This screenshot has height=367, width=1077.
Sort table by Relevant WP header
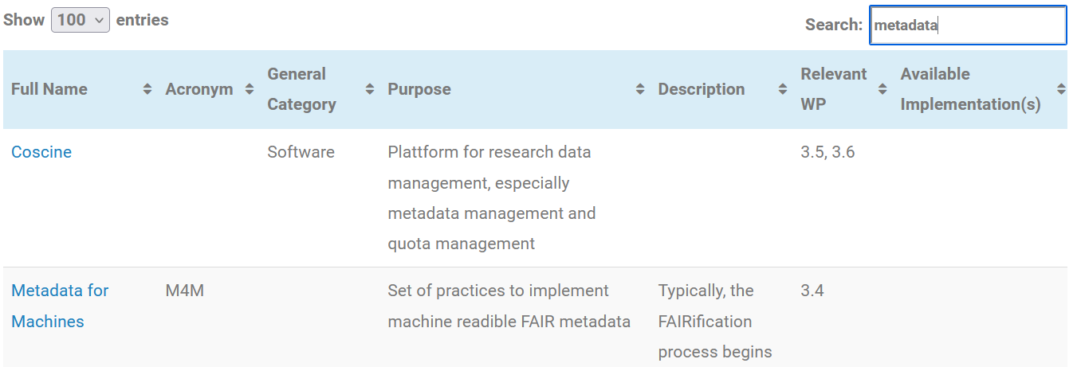(x=834, y=89)
